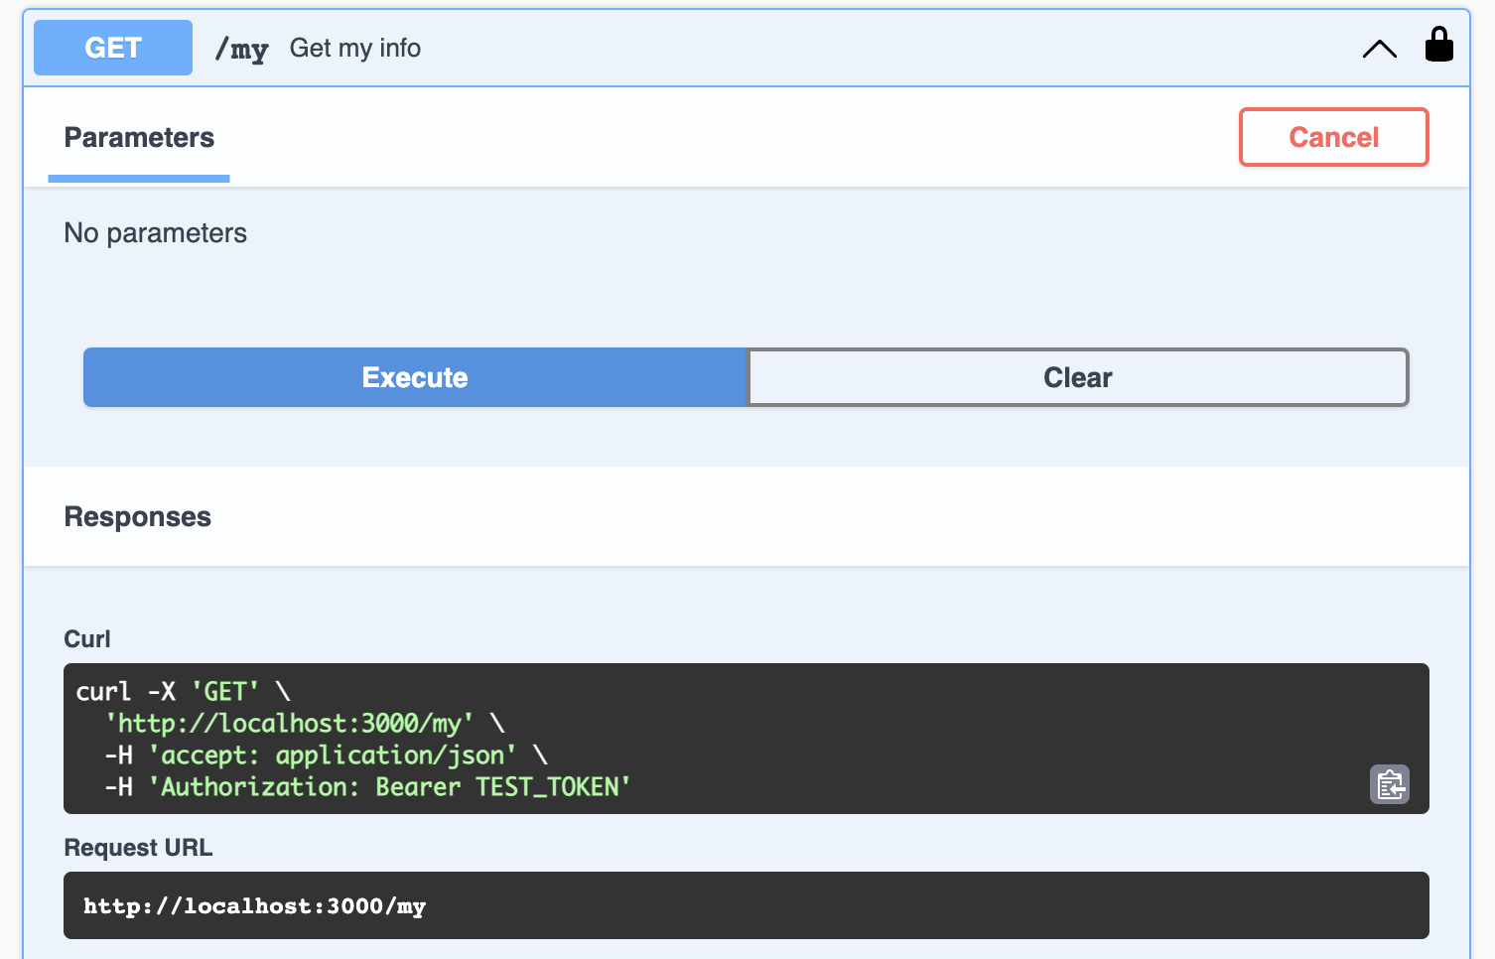Viewport: 1495px width, 959px height.
Task: Run the request with Execute
Action: 415,377
